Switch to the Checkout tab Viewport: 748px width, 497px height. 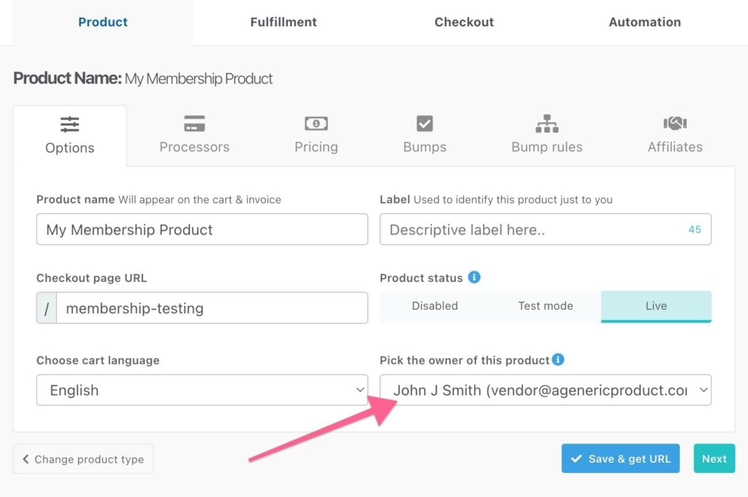pyautogui.click(x=464, y=22)
